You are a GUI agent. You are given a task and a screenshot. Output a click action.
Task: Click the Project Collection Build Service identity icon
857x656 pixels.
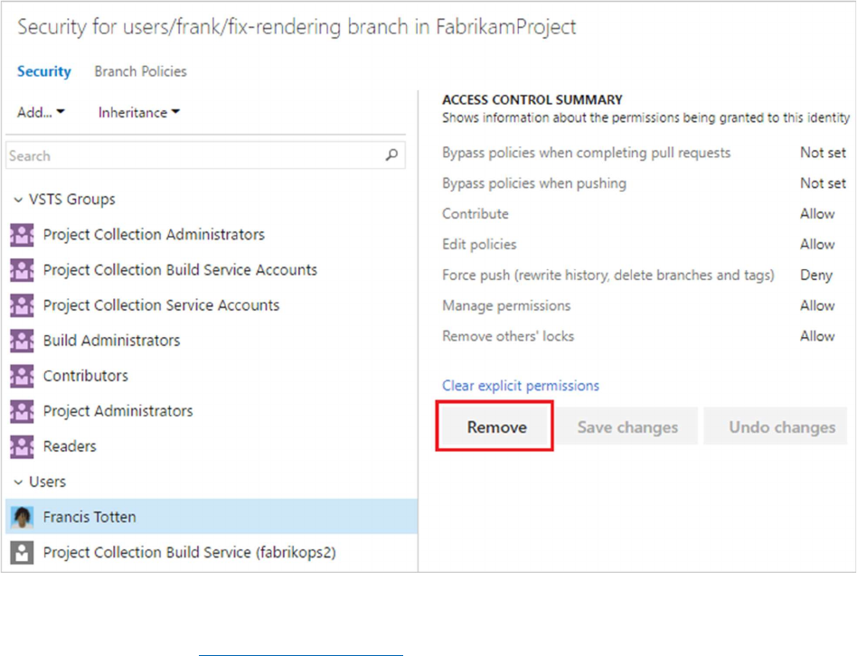pos(22,552)
